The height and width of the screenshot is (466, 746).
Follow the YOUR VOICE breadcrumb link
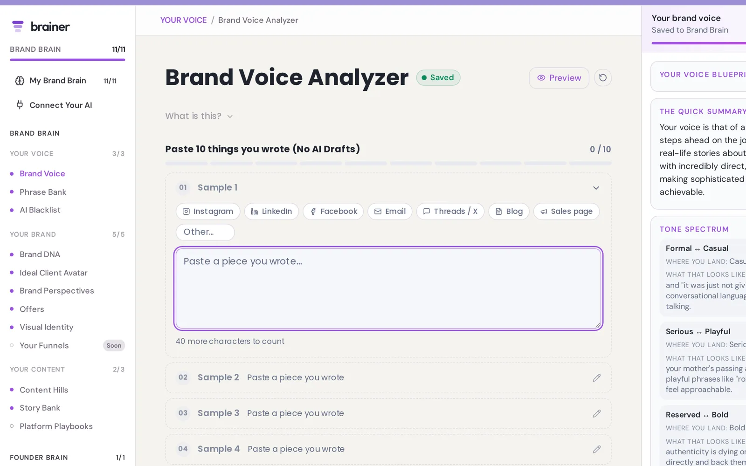(183, 20)
